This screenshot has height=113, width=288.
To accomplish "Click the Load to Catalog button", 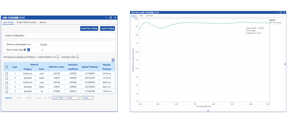I will [107, 28].
